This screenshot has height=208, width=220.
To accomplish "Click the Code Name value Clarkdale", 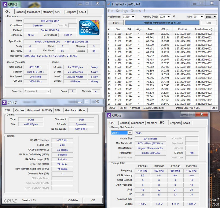I will pos(38,26).
